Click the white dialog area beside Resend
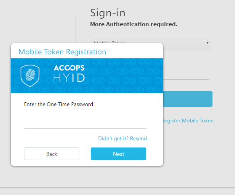 point(60,138)
